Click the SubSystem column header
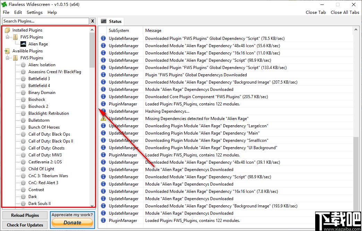Screen dimensions: 362x231 (119, 31)
